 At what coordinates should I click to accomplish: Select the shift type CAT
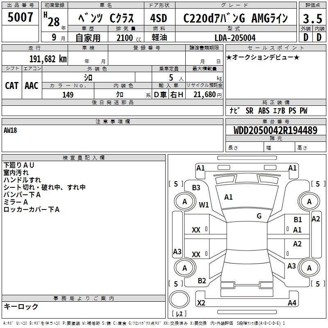[x=12, y=86]
